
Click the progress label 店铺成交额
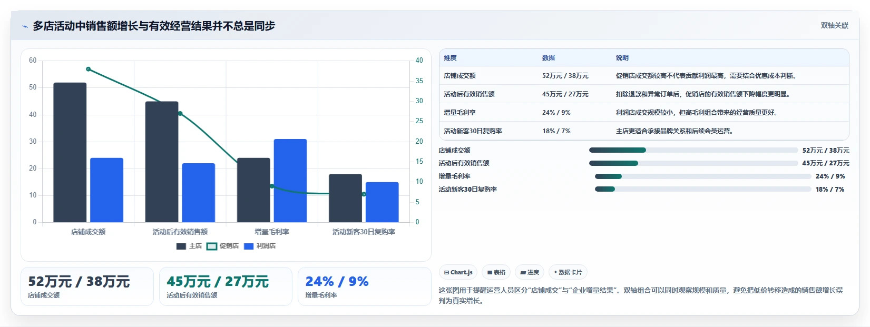click(454, 151)
